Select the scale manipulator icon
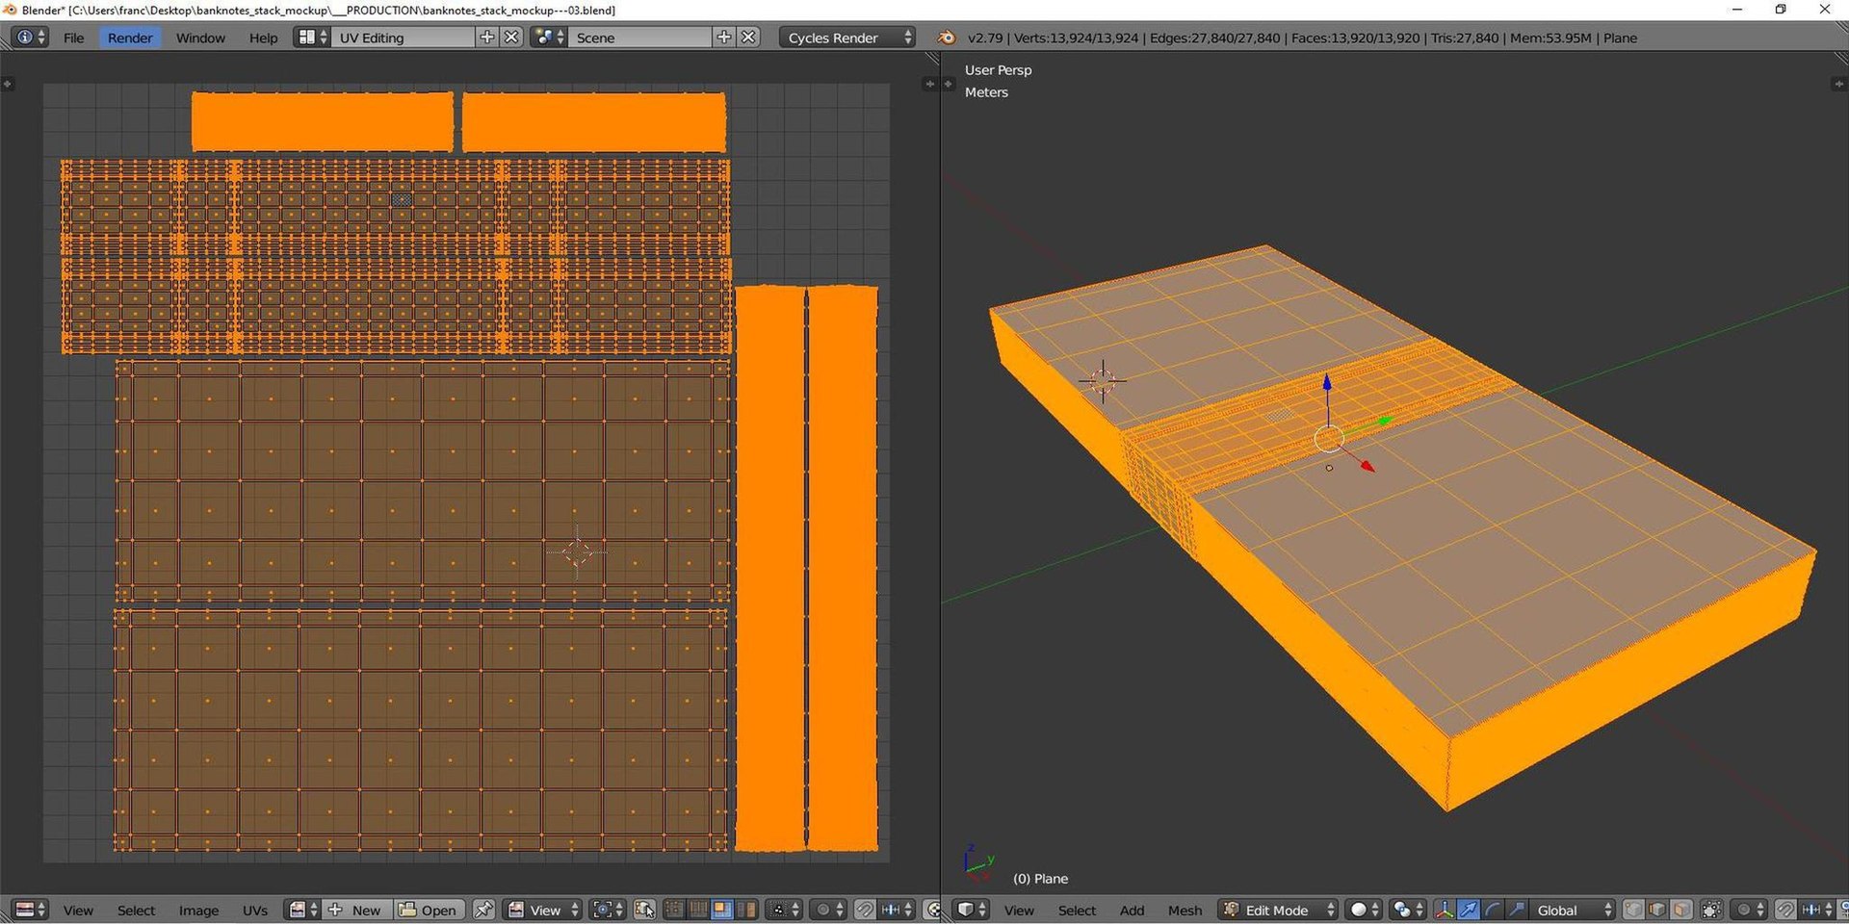1849x924 pixels. [1516, 910]
